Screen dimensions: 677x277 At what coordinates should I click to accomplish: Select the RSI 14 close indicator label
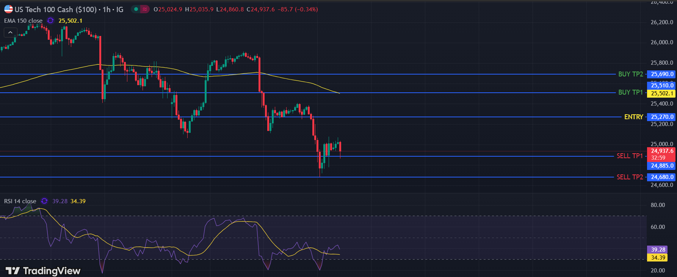[20, 201]
